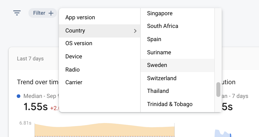Choose Suriname in country list
Image resolution: width=259 pixels, height=137 pixels.
177,52
